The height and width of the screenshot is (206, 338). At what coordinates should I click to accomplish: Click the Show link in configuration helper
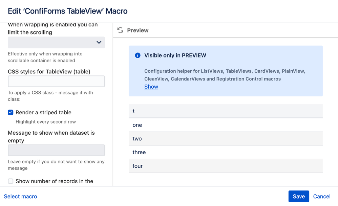(x=151, y=87)
